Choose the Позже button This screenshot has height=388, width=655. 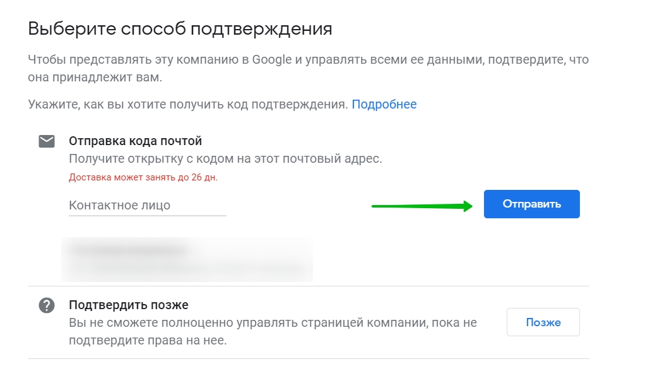(x=543, y=322)
